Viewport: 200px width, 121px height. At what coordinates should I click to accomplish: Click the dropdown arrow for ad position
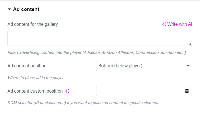click(x=188, y=66)
